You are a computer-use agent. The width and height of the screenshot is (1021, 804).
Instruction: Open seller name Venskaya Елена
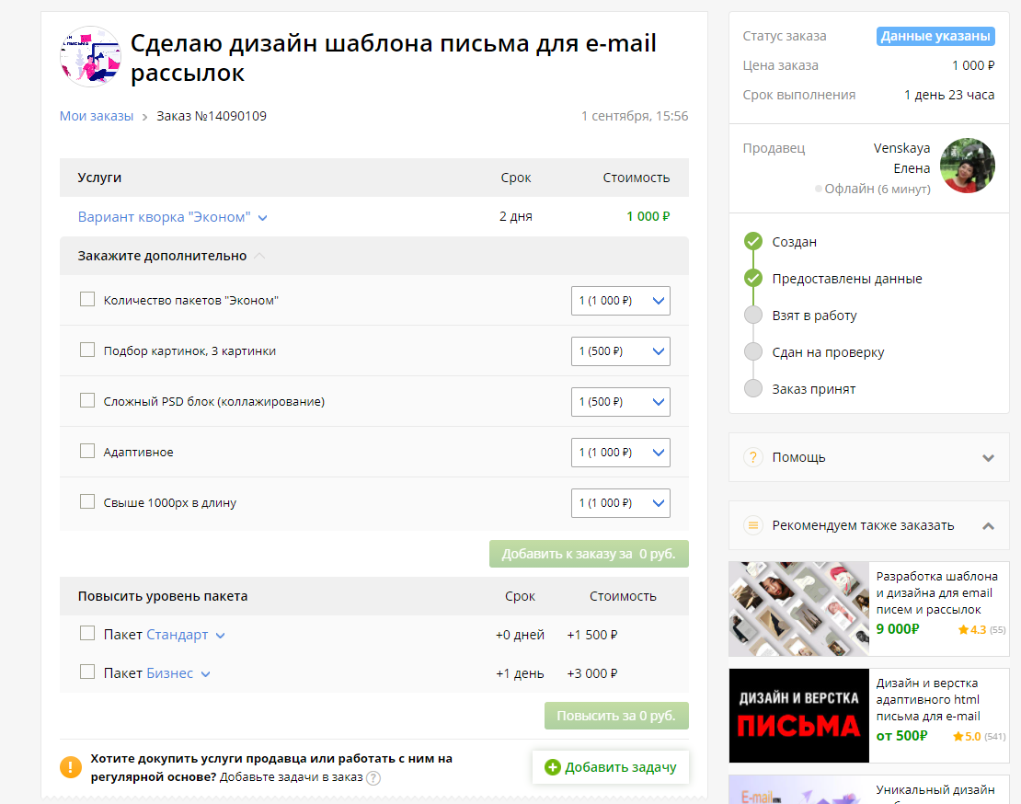(901, 158)
